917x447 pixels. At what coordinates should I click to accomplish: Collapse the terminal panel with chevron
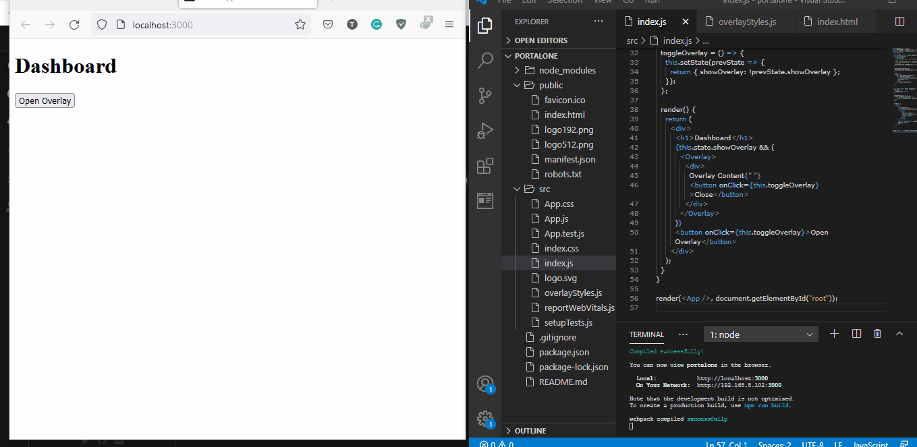coord(899,333)
